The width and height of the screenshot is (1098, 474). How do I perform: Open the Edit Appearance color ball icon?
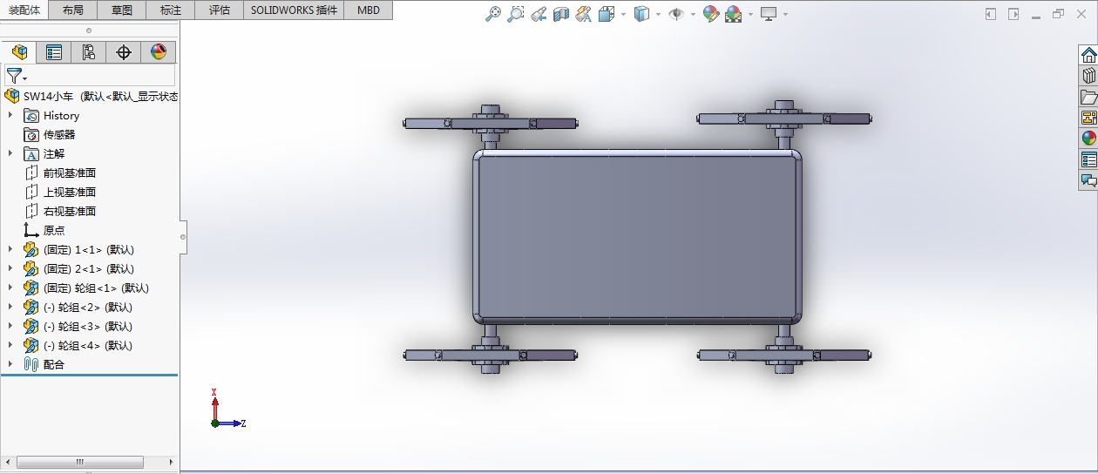coord(711,14)
